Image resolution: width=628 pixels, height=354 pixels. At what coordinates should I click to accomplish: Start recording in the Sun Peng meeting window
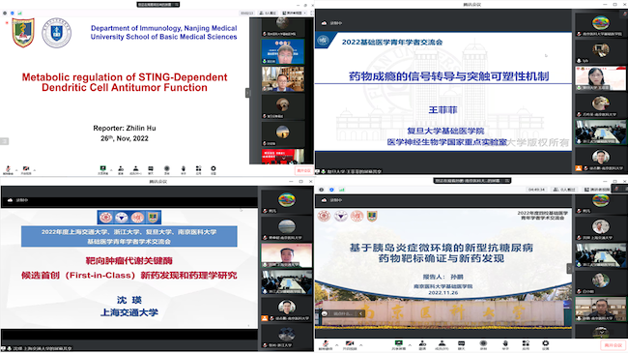click(483, 344)
